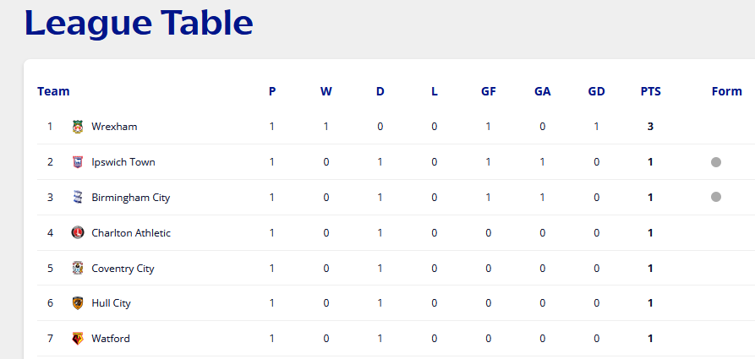This screenshot has width=755, height=359.
Task: Click the Charlton Athletic club crest
Action: click(x=78, y=233)
